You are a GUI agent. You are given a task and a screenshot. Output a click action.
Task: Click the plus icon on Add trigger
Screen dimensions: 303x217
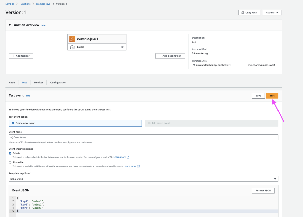coord(12,56)
